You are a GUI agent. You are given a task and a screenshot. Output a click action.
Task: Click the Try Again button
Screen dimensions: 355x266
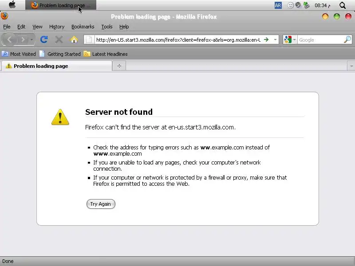[101, 204]
